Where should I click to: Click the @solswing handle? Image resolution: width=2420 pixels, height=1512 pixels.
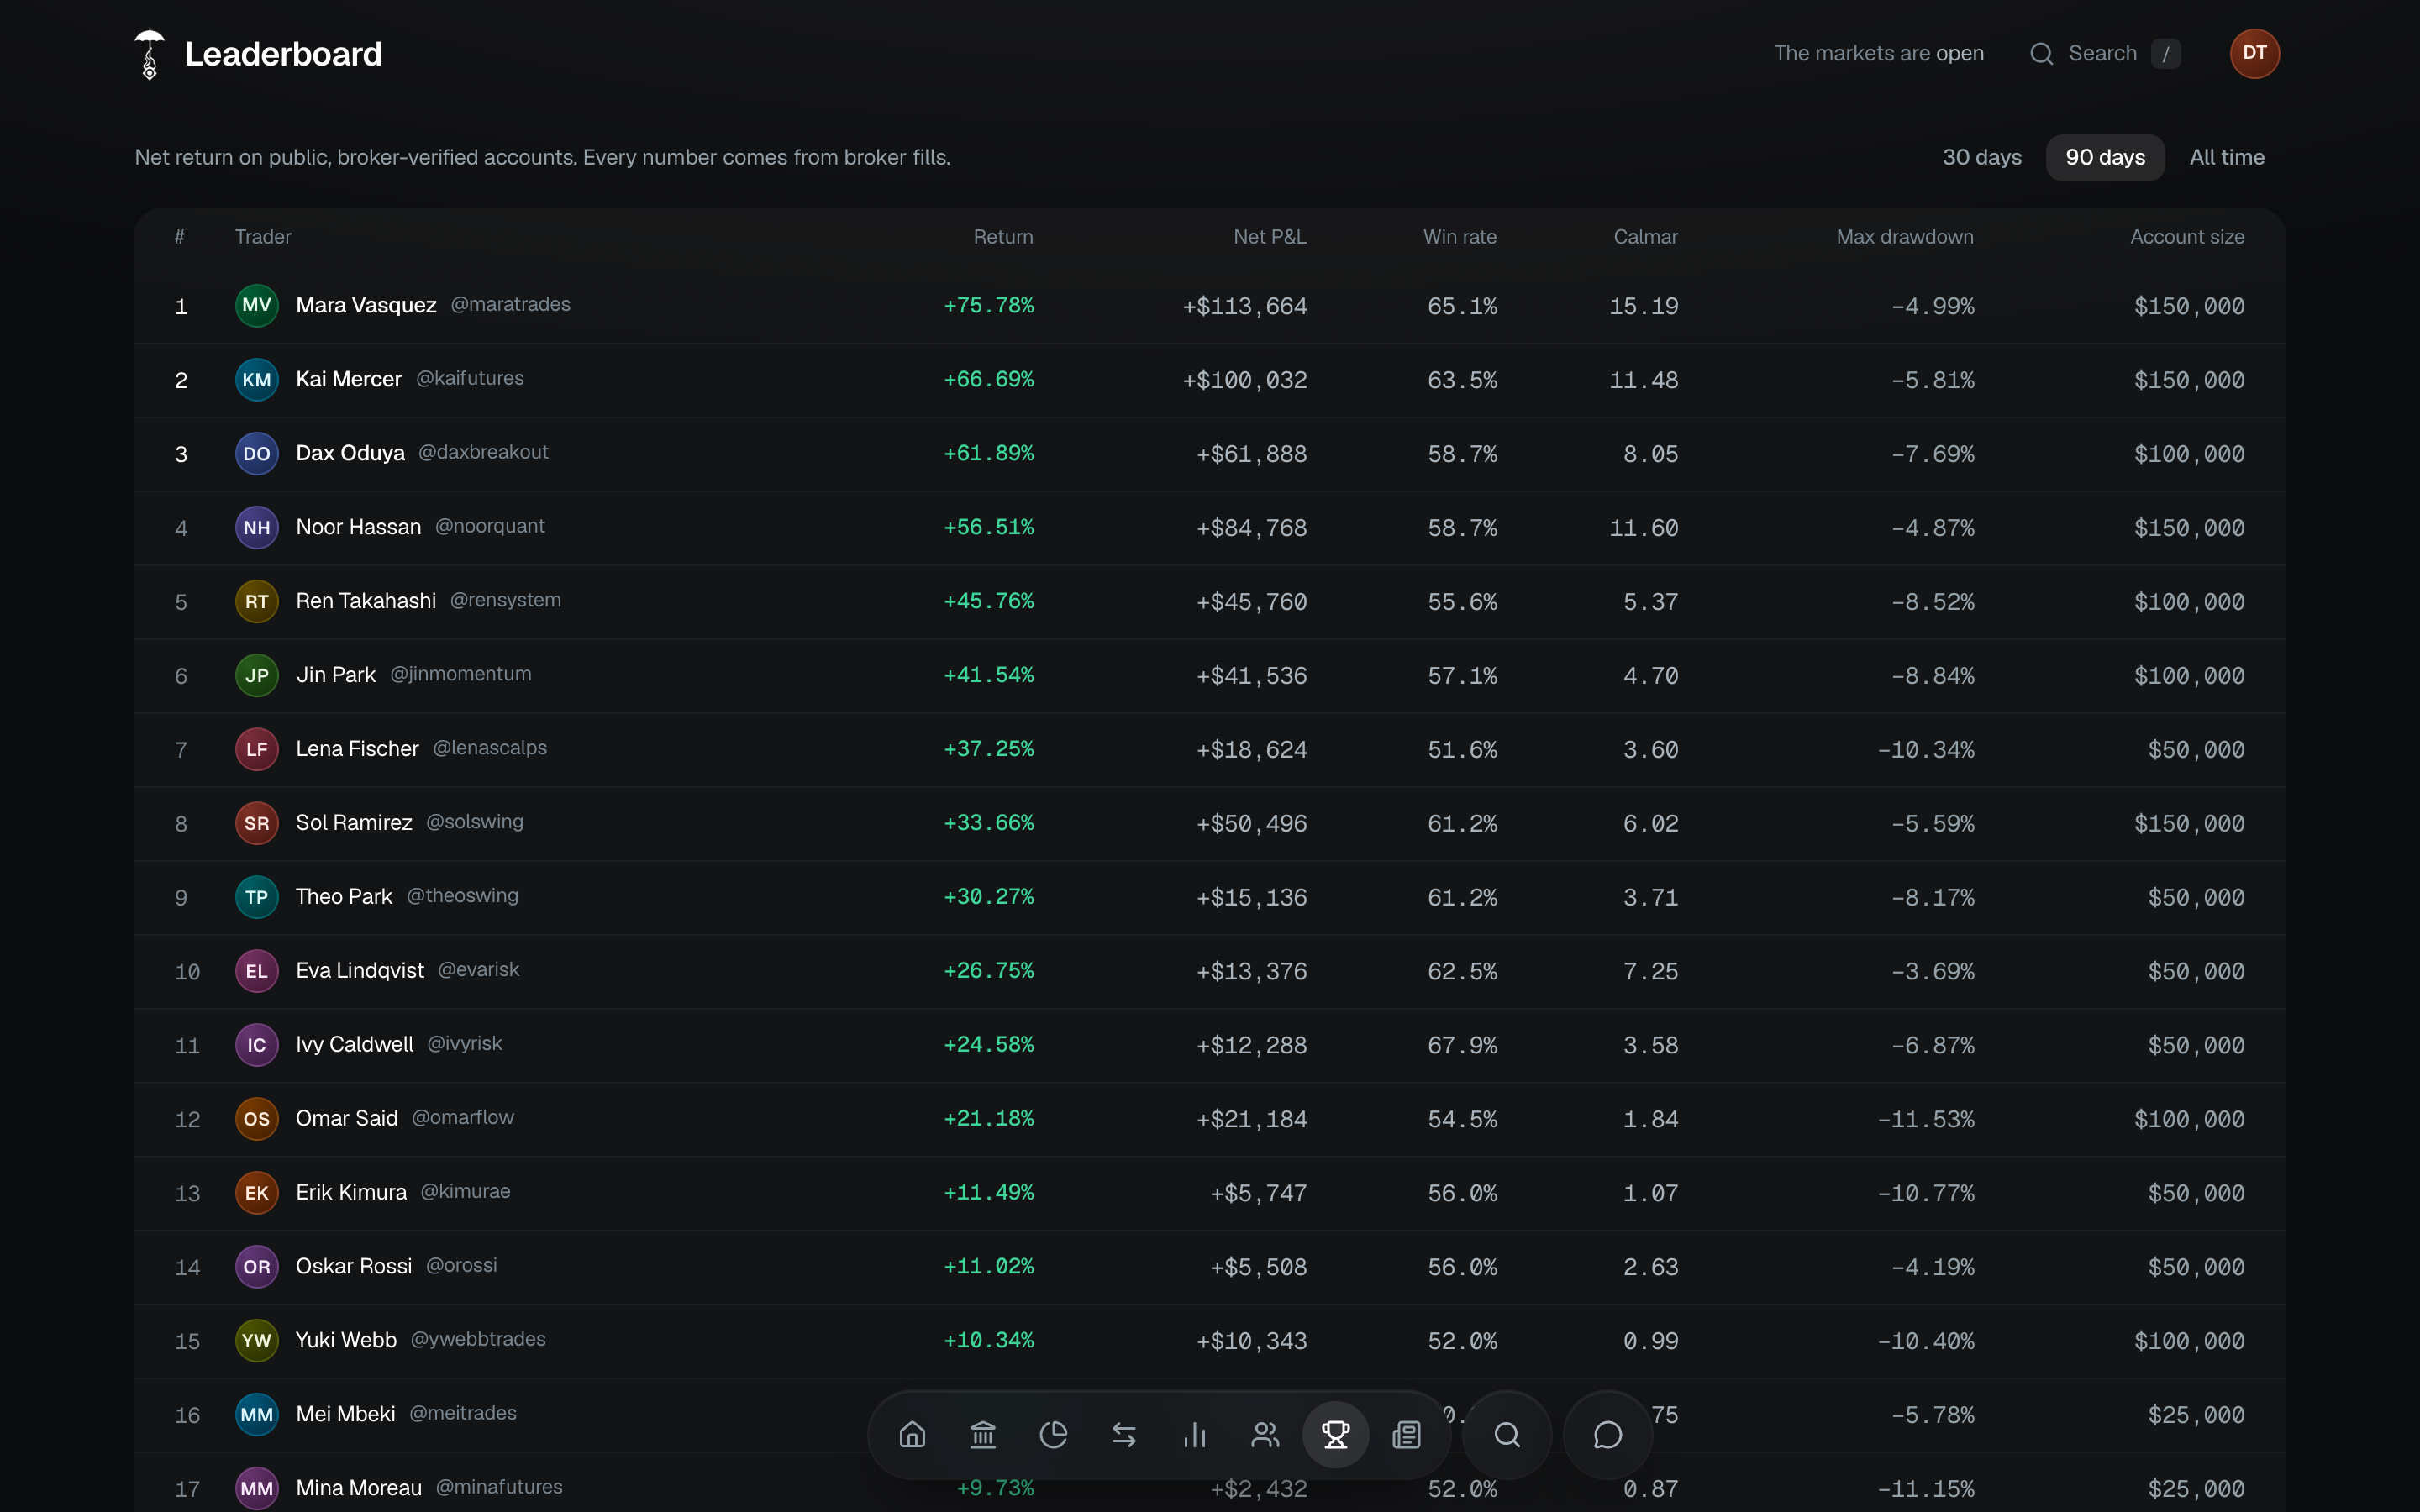point(474,822)
